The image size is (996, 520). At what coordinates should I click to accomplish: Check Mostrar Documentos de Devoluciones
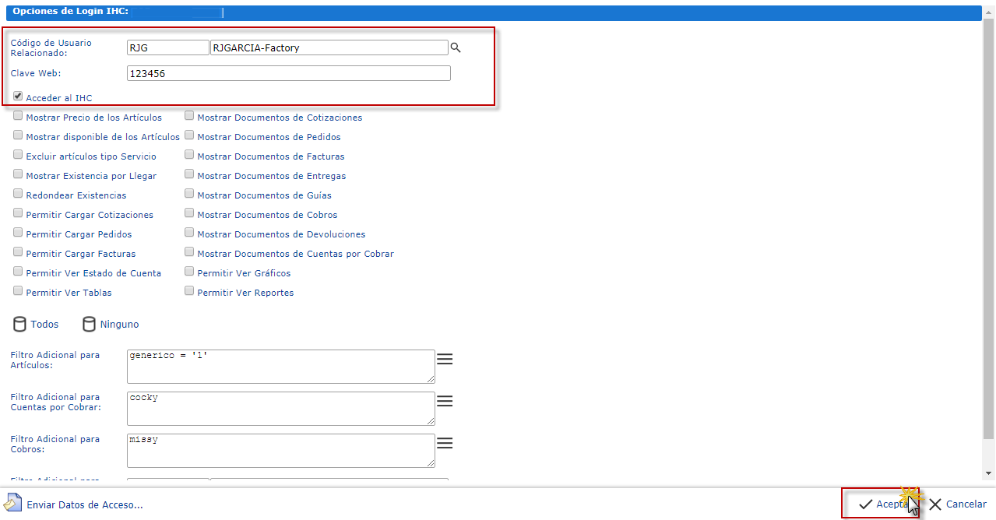pyautogui.click(x=189, y=233)
